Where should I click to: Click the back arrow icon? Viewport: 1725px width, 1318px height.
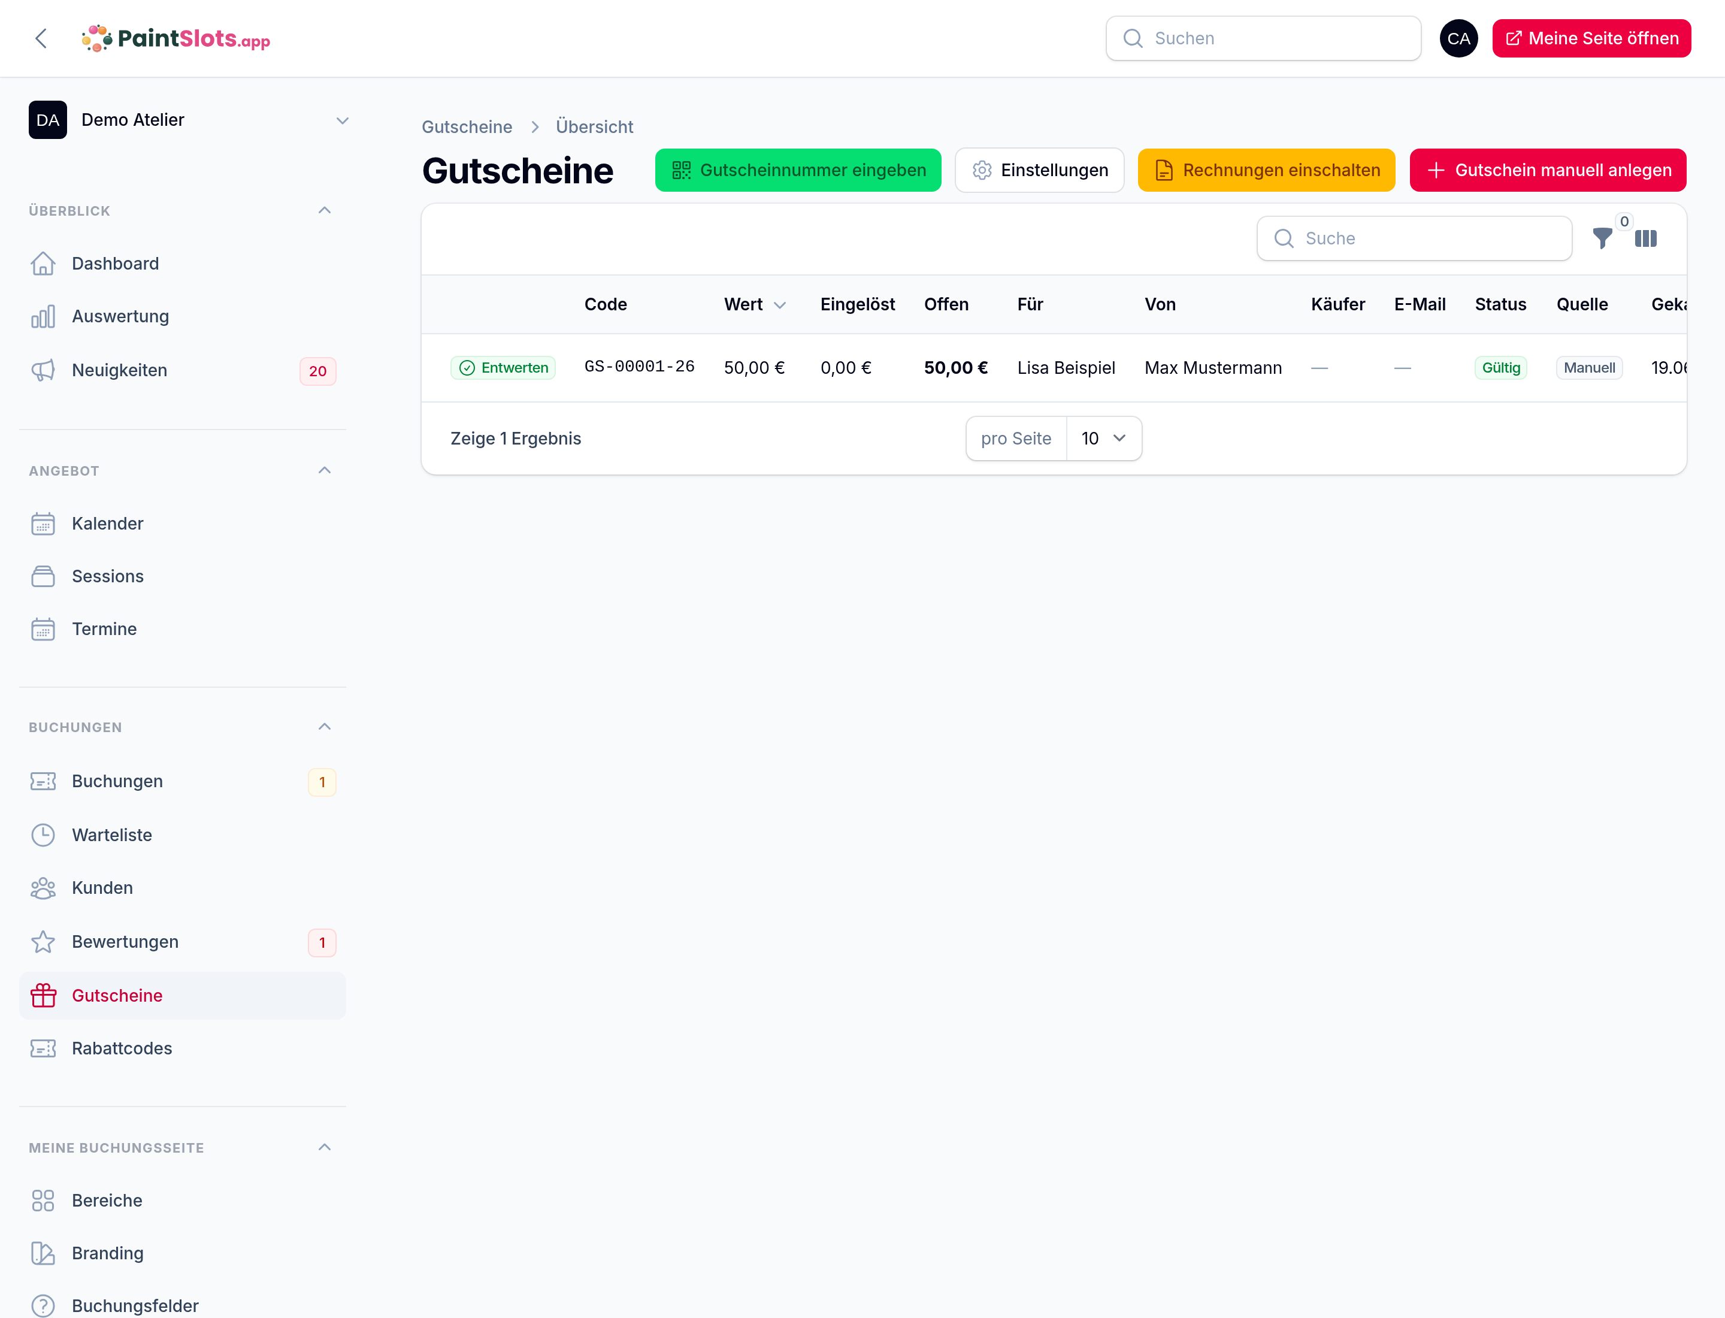tap(41, 38)
